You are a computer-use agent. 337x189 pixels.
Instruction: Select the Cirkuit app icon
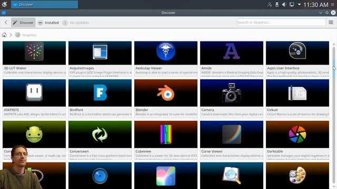(297, 93)
